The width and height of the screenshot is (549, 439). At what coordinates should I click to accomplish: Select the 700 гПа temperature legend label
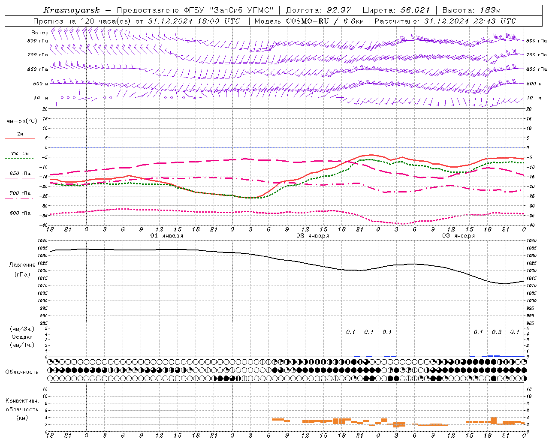(x=20, y=193)
